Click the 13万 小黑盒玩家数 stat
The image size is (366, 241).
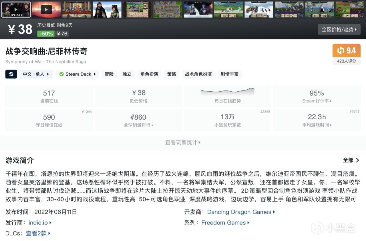click(227, 120)
